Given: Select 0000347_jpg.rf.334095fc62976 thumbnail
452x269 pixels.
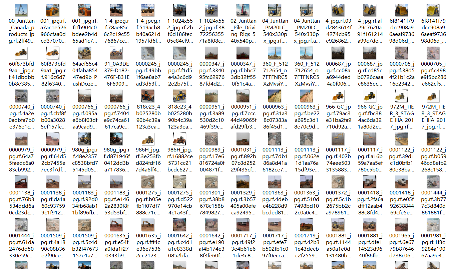Looking at the screenshot, I should click(x=211, y=53).
